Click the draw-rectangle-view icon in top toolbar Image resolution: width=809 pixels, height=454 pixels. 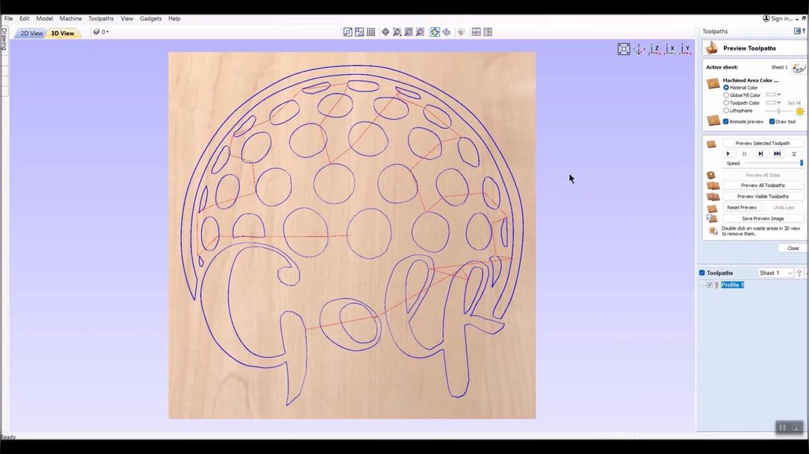pyautogui.click(x=348, y=32)
